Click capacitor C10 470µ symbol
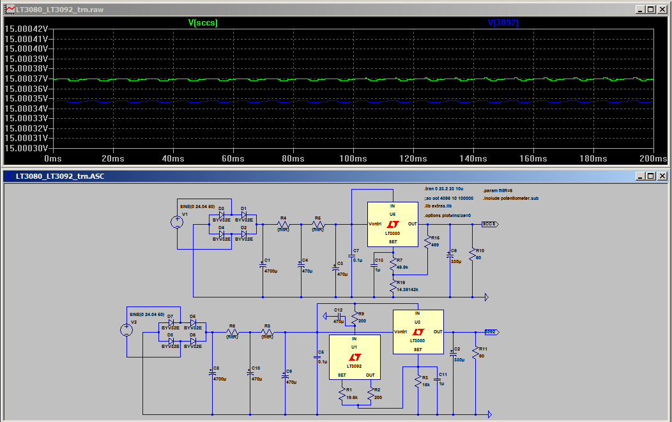The width and height of the screenshot is (672, 422). tap(250, 373)
